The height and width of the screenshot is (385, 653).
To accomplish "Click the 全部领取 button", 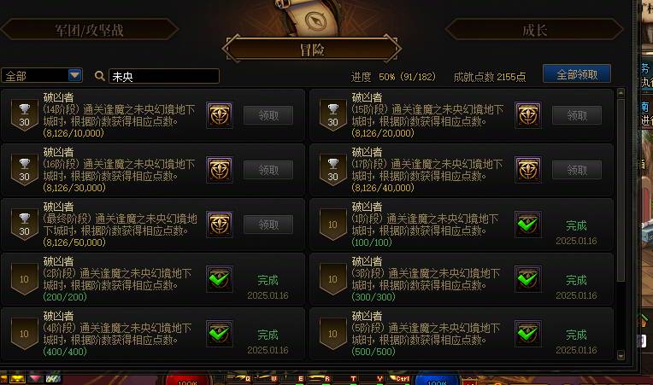I will pyautogui.click(x=577, y=74).
